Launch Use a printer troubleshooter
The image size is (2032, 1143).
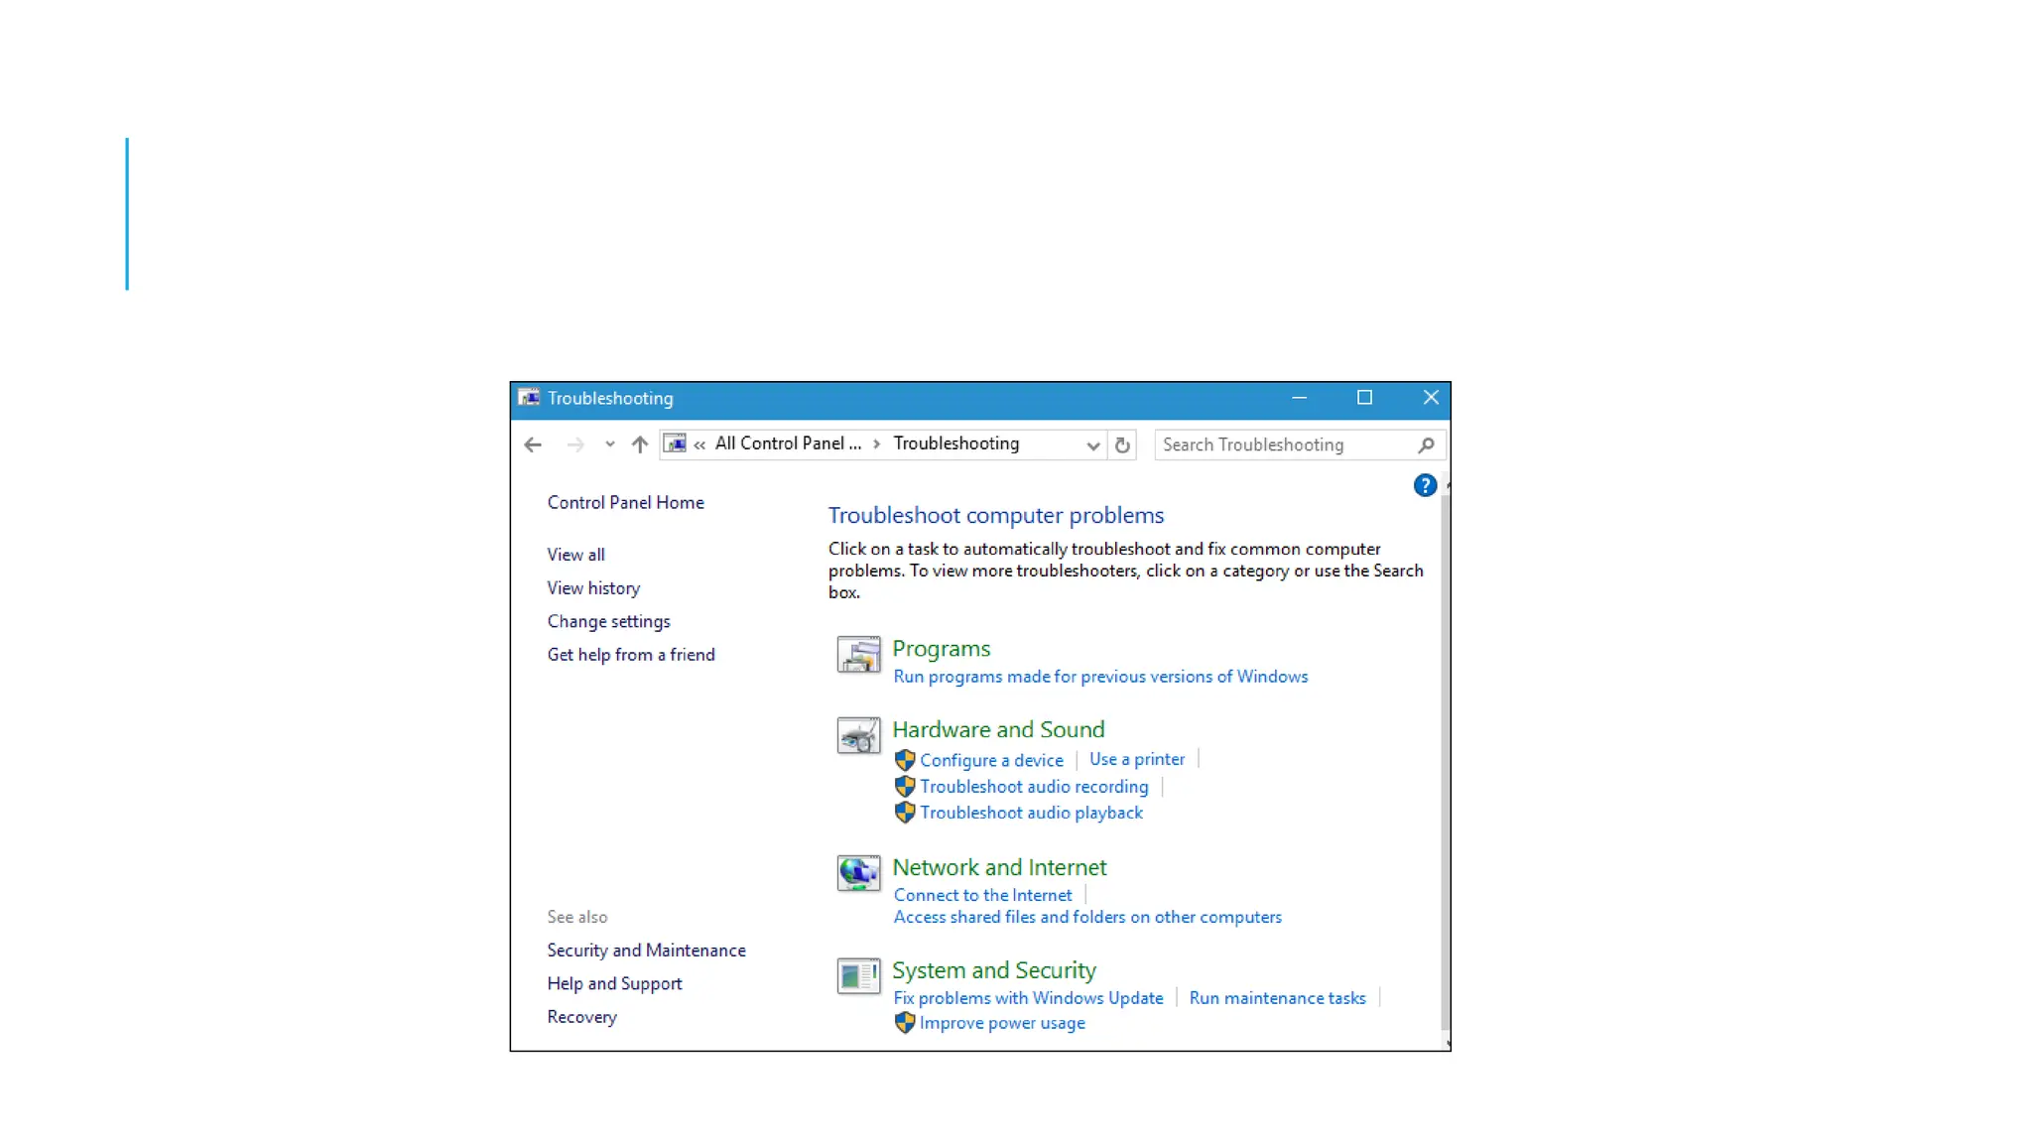(1137, 759)
